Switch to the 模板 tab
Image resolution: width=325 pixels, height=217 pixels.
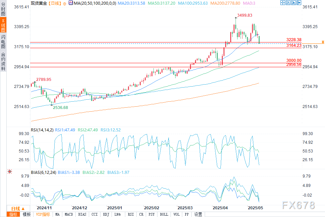coord(26,214)
